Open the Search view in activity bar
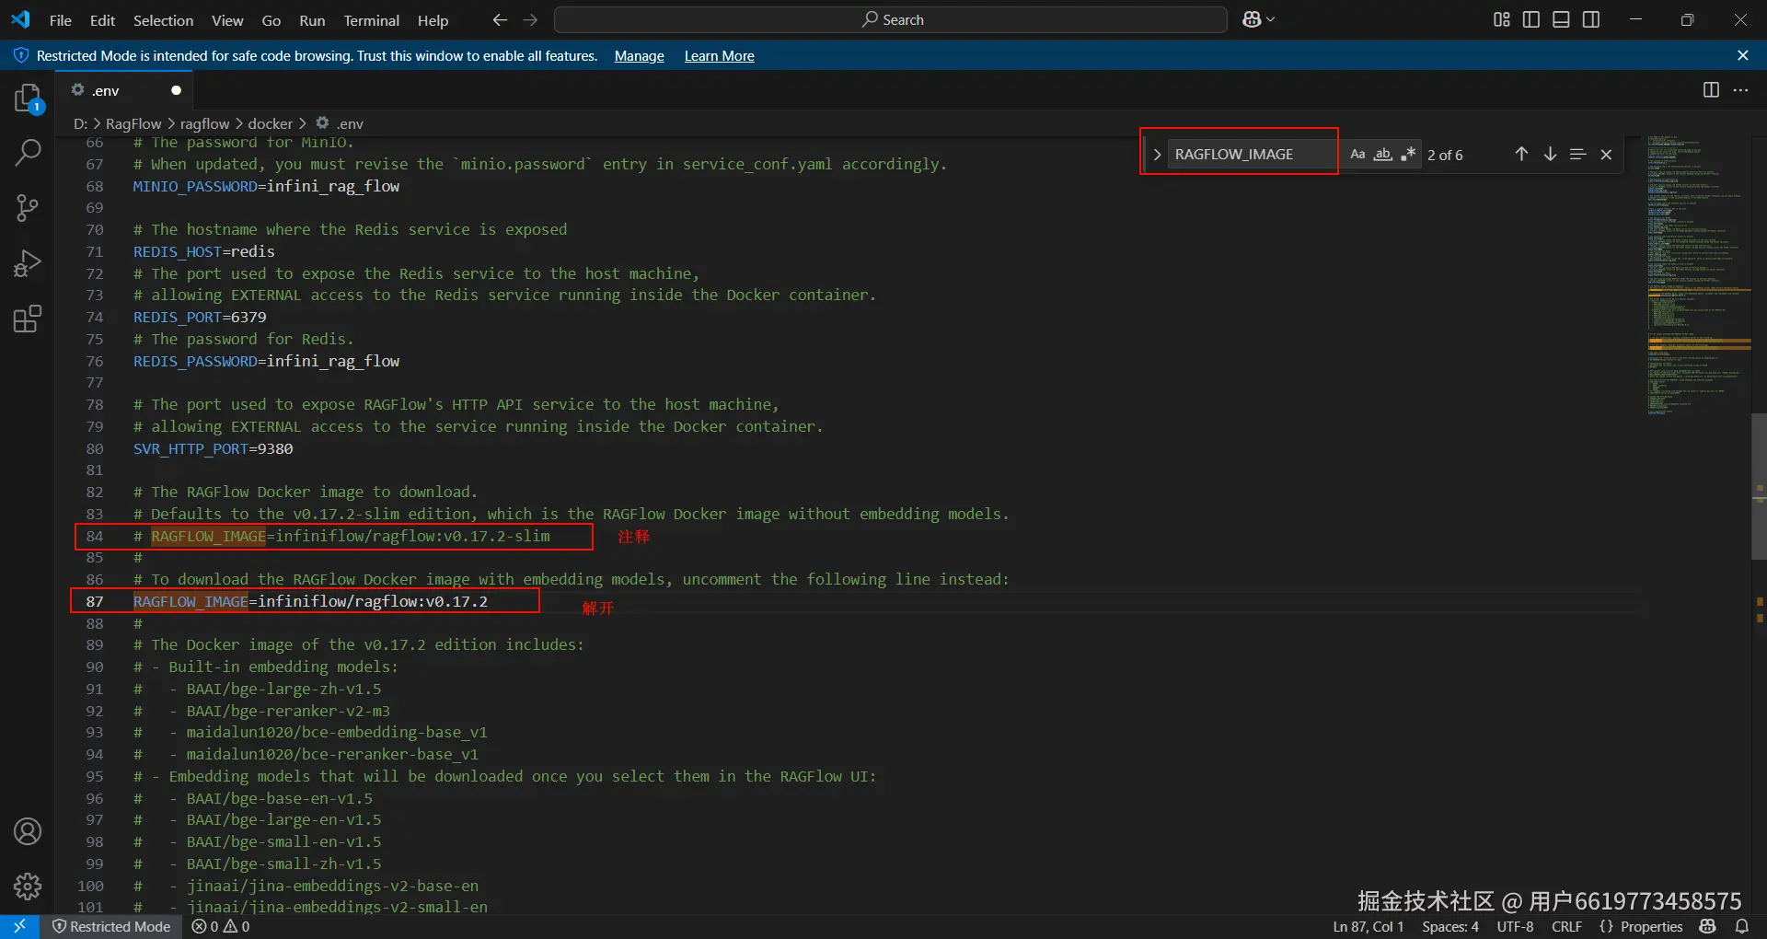The height and width of the screenshot is (939, 1767). 28,153
